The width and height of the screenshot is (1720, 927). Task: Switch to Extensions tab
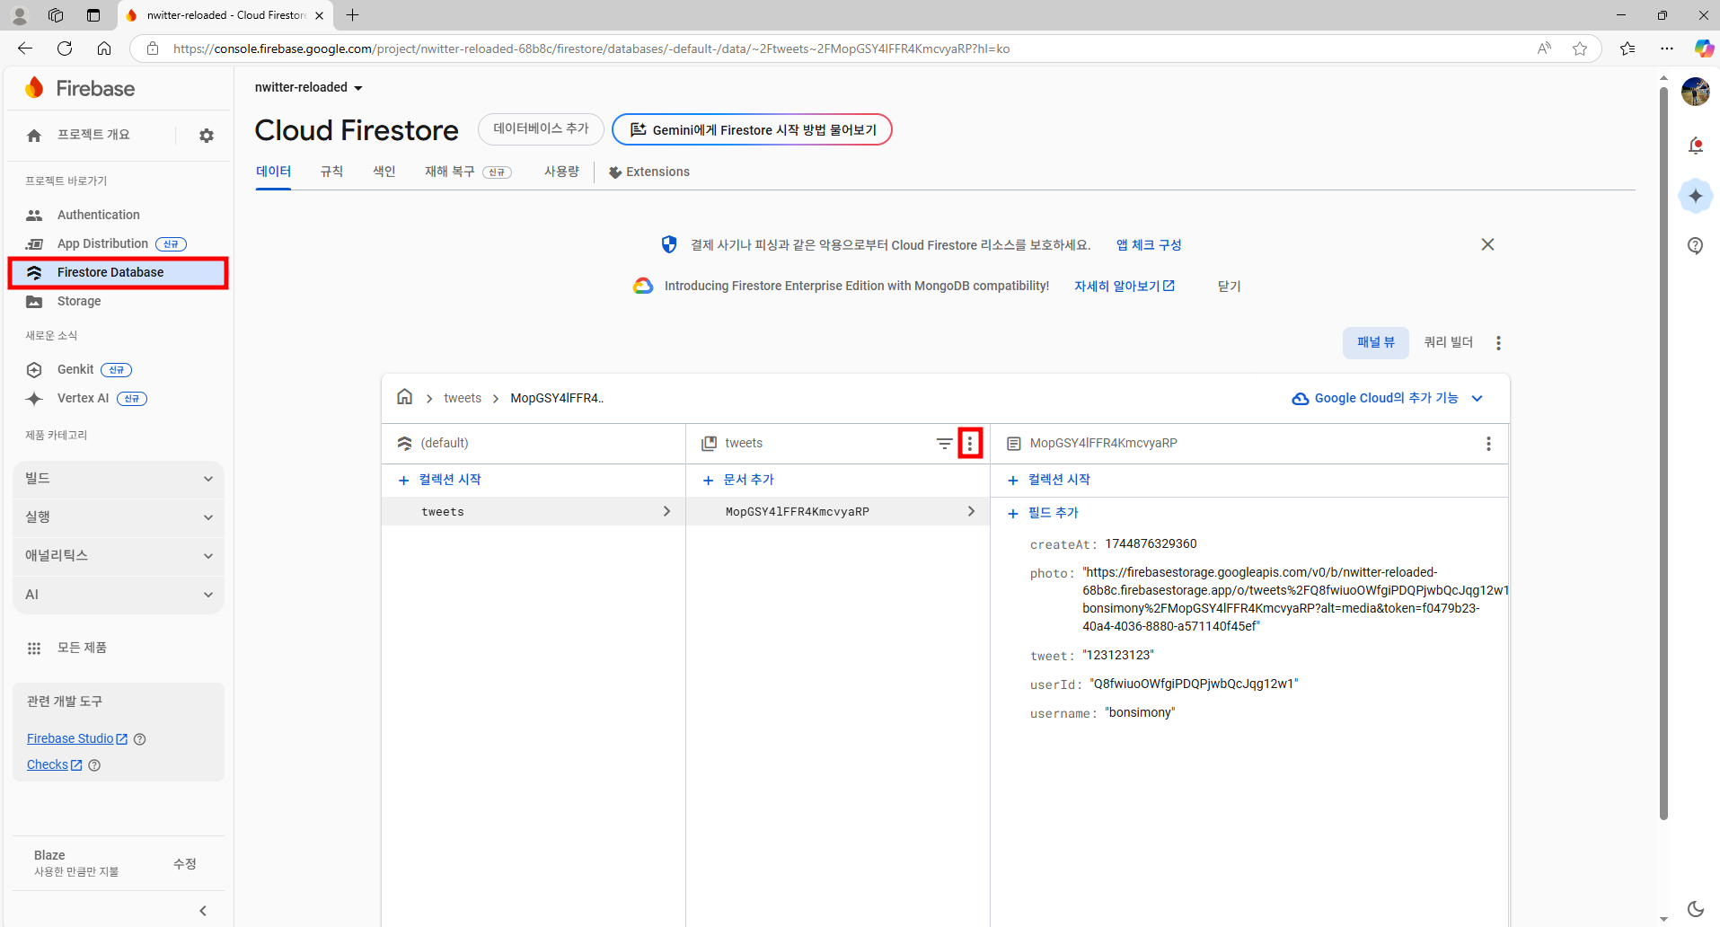[x=648, y=172]
